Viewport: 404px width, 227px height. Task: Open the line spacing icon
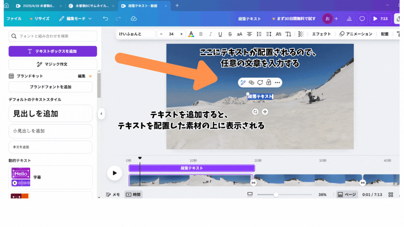pyautogui.click(x=269, y=34)
